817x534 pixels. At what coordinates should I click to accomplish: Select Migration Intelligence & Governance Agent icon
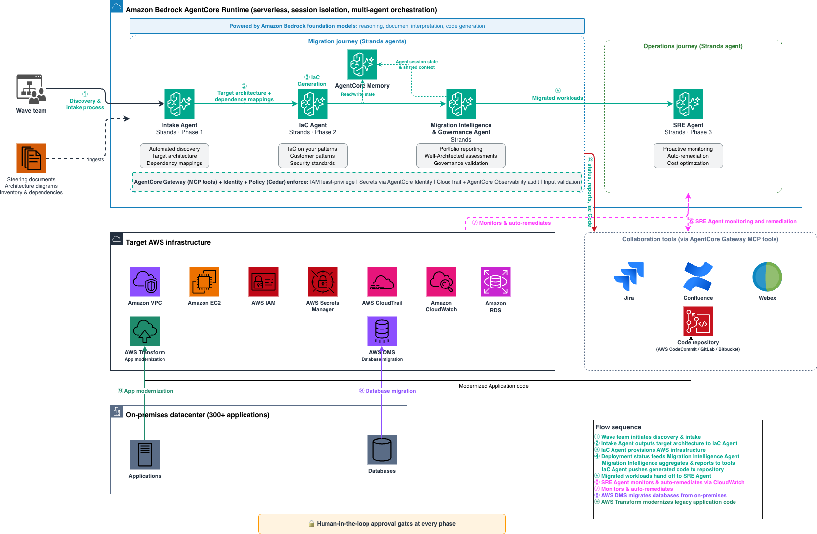[461, 104]
